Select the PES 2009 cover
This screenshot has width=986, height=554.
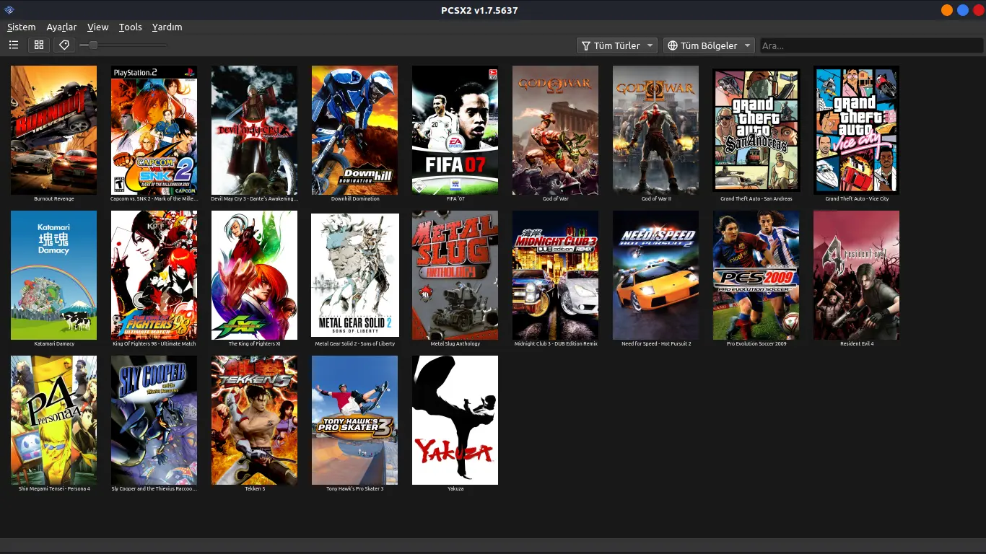756,275
